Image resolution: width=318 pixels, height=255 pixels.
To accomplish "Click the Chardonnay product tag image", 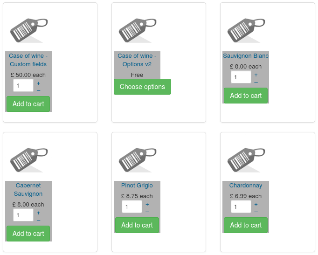I will 246,160.
